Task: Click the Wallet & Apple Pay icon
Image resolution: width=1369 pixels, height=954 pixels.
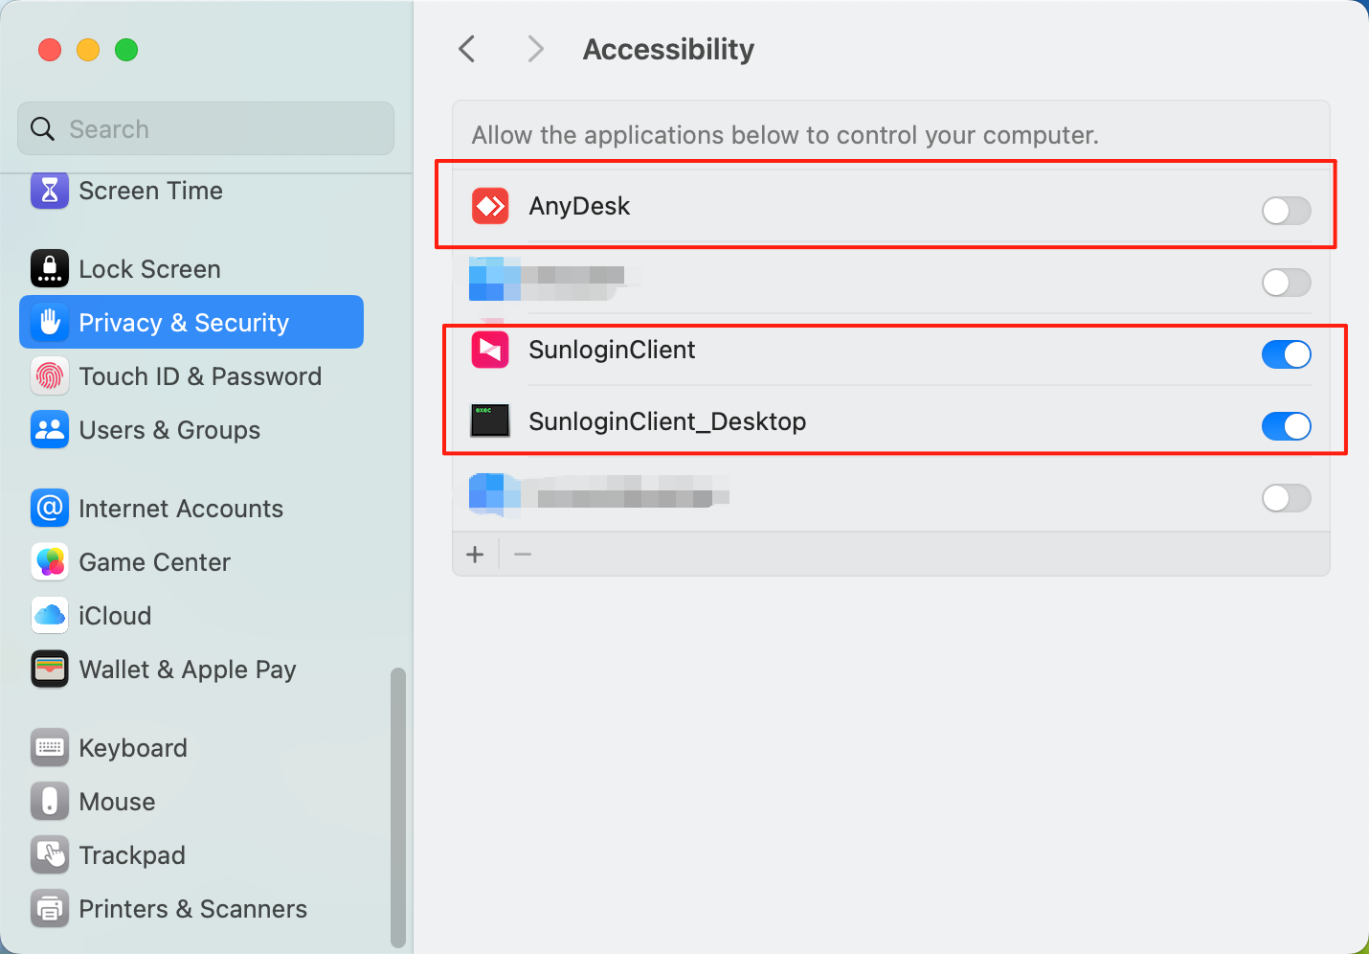Action: point(49,669)
